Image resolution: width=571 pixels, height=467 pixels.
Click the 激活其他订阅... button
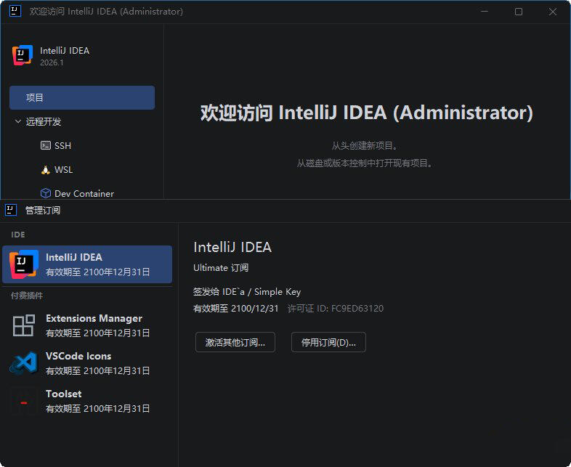pyautogui.click(x=235, y=342)
